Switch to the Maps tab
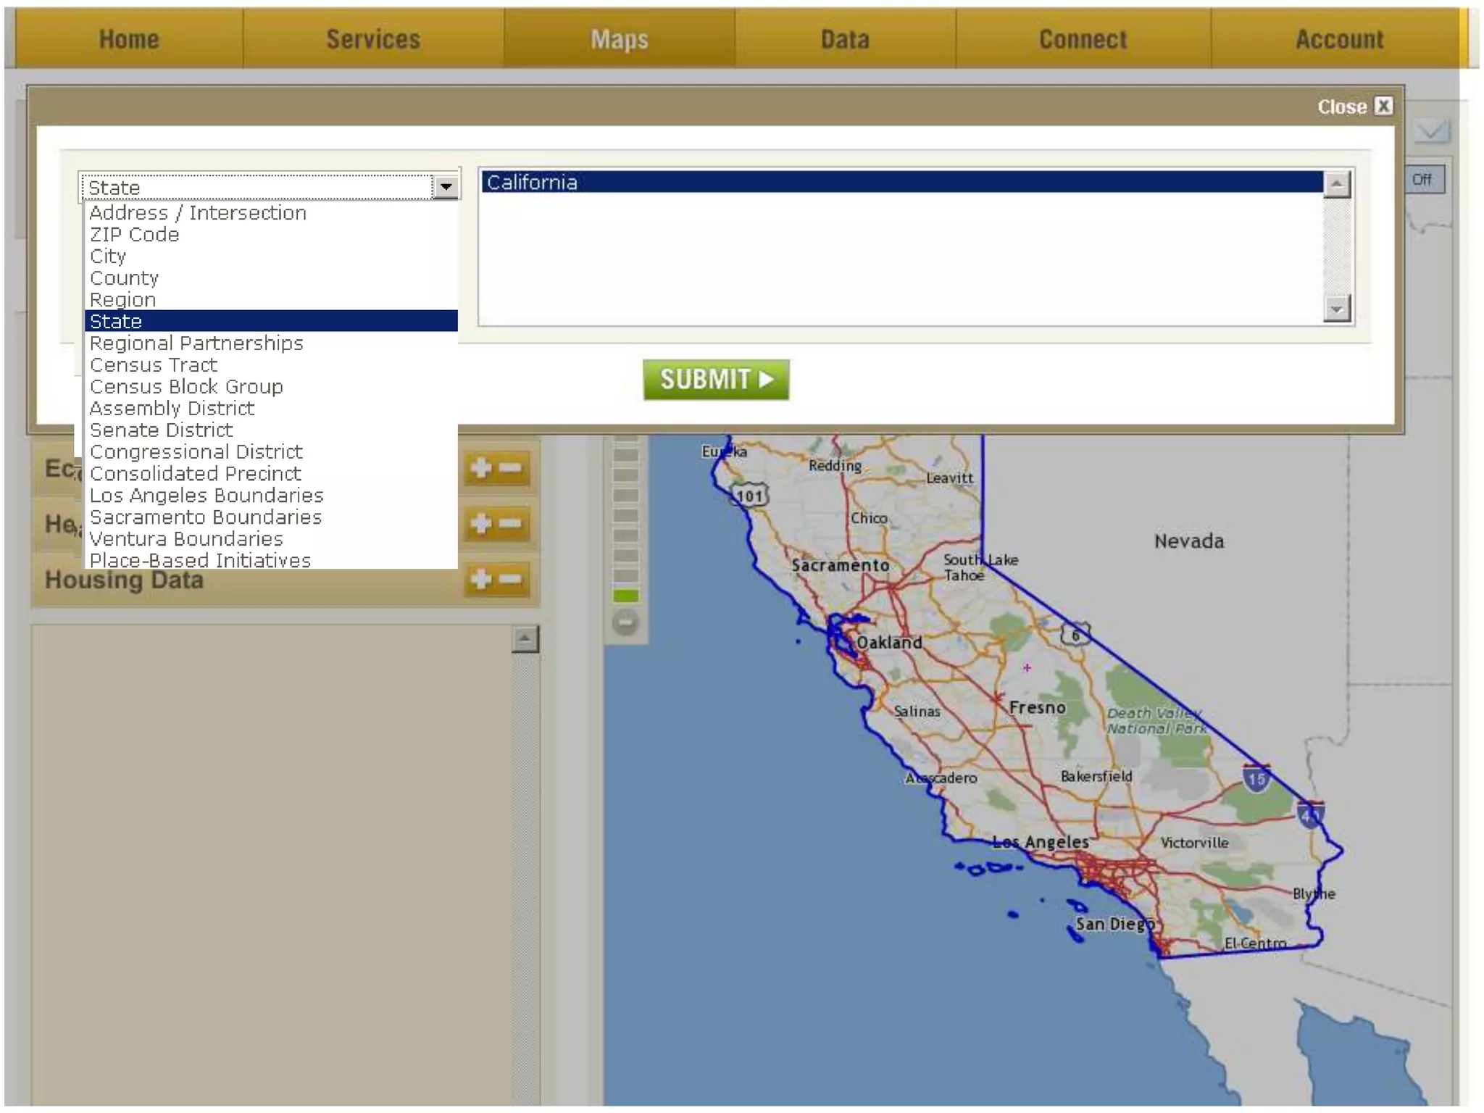Screen dimensions: 1484x1113 click(x=620, y=39)
